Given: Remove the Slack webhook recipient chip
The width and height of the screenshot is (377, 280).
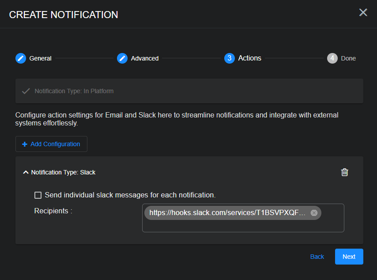Looking at the screenshot, I should pos(314,213).
